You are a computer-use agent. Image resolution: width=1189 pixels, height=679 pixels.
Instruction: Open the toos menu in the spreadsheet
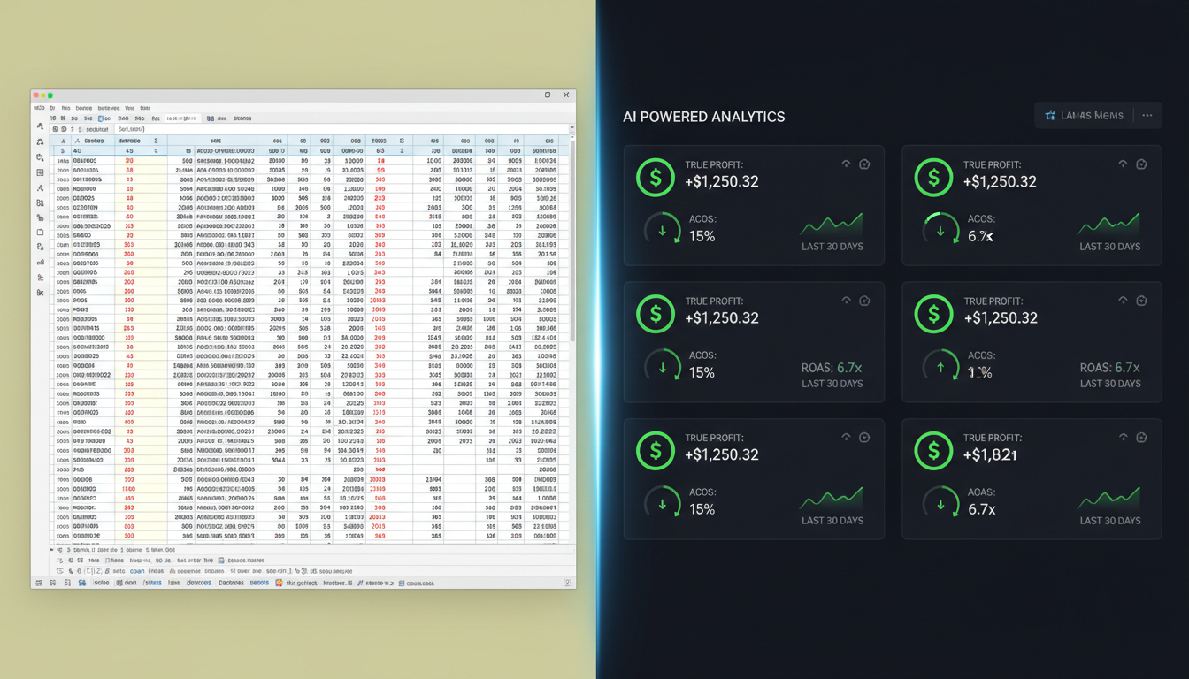tap(145, 108)
